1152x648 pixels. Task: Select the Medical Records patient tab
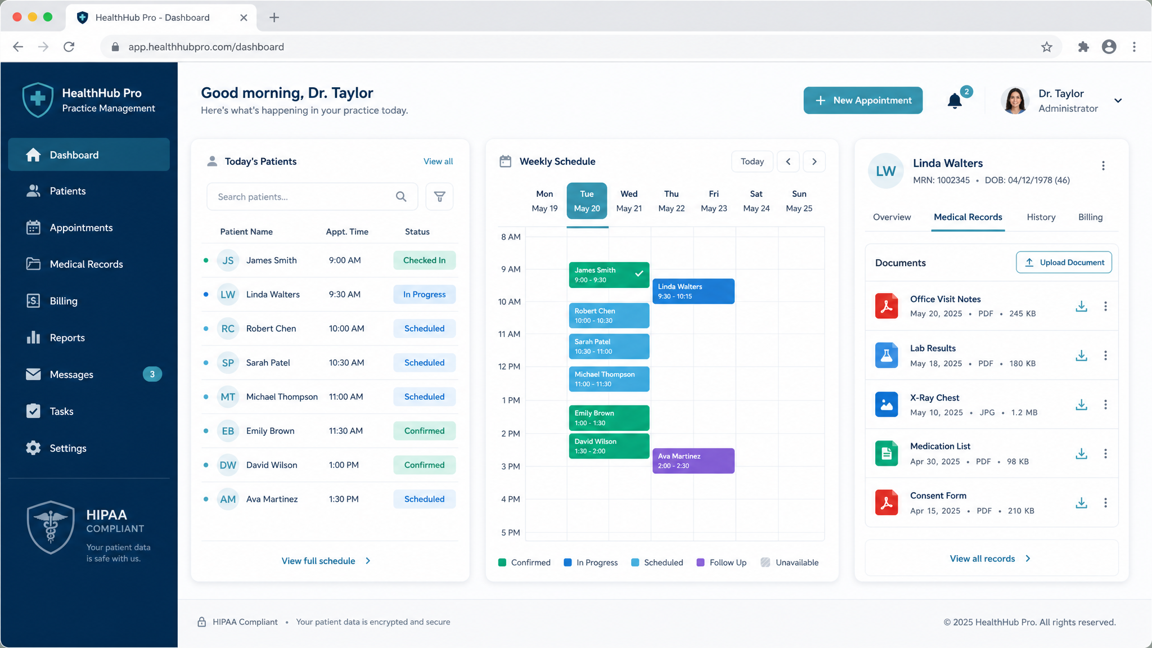(x=967, y=217)
